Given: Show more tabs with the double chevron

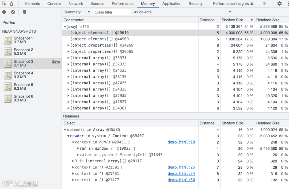Looking at the screenshot, I should pos(264,4).
